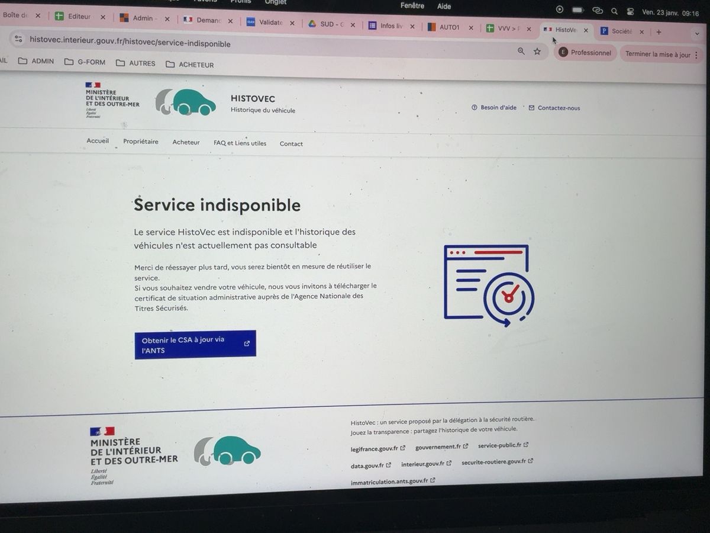Click Obtenir le CSA à jour via l'ANTS

pyautogui.click(x=195, y=345)
